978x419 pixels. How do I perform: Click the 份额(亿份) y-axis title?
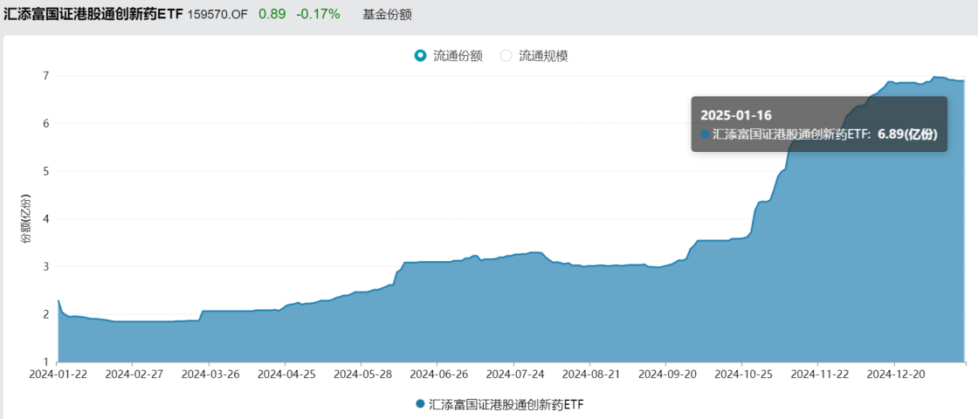26,218
